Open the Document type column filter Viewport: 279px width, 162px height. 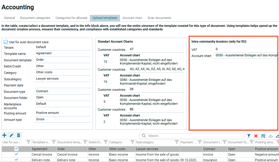[x=224, y=142]
